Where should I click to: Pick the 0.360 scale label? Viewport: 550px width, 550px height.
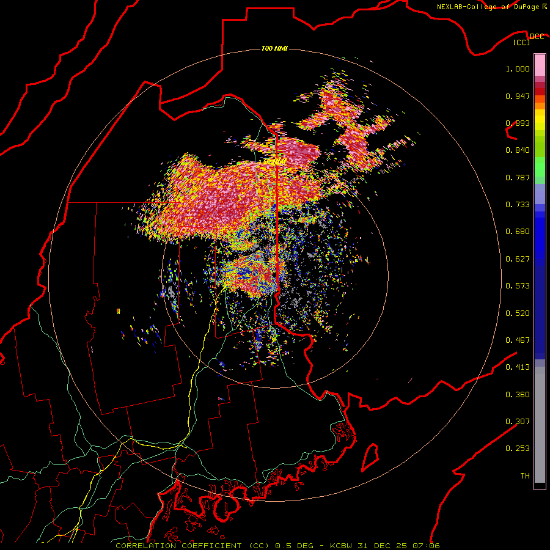[x=518, y=395]
